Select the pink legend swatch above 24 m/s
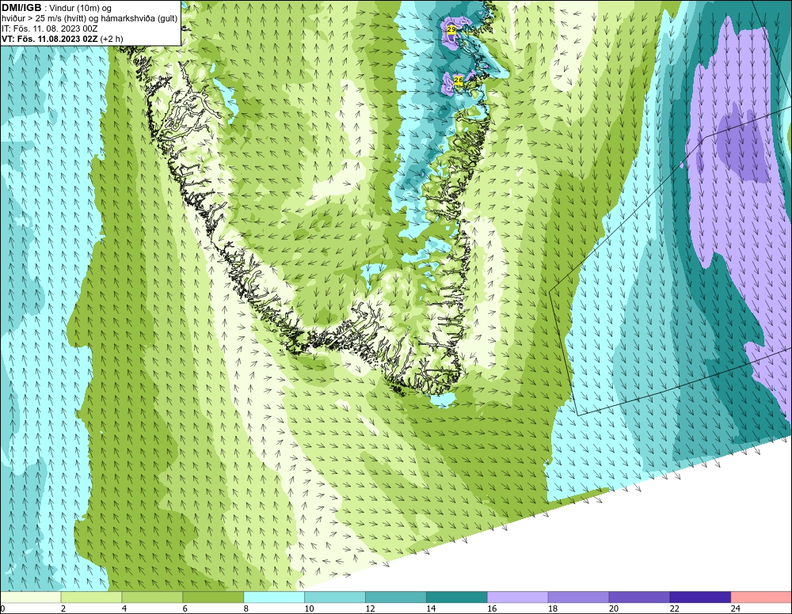 pos(761,597)
